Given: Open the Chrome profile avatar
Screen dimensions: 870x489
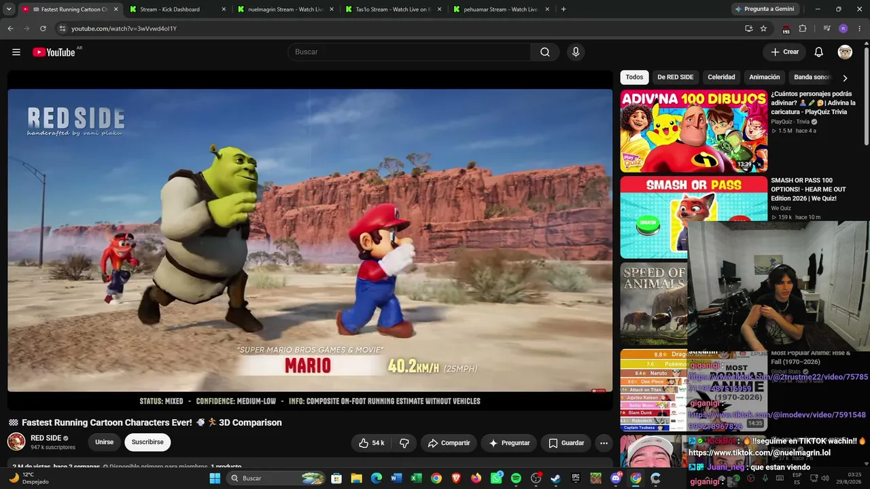Looking at the screenshot, I should tap(843, 29).
